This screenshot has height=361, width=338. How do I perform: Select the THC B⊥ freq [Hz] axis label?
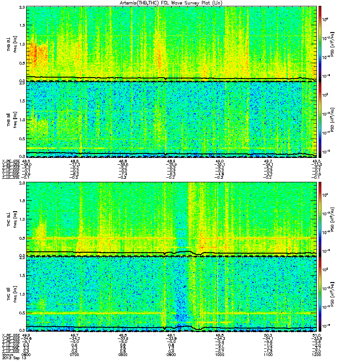click(x=12, y=219)
